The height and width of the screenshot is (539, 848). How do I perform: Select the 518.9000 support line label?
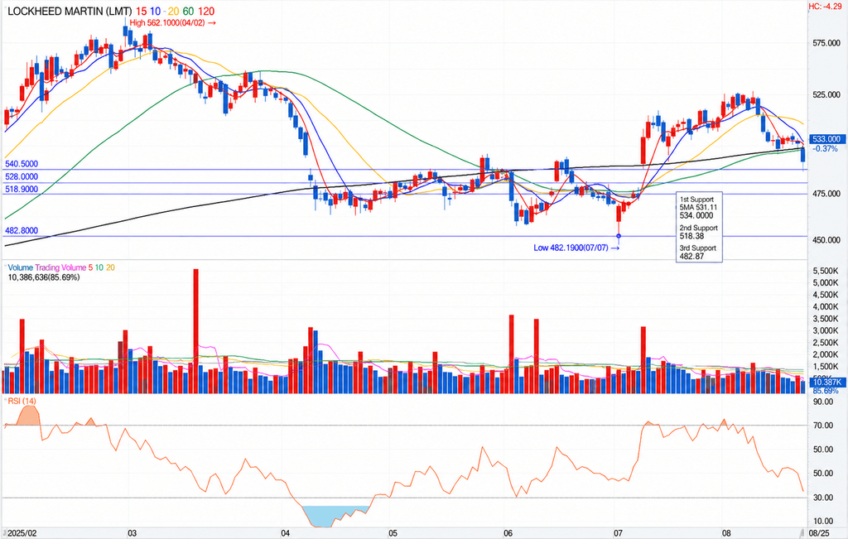pyautogui.click(x=22, y=190)
